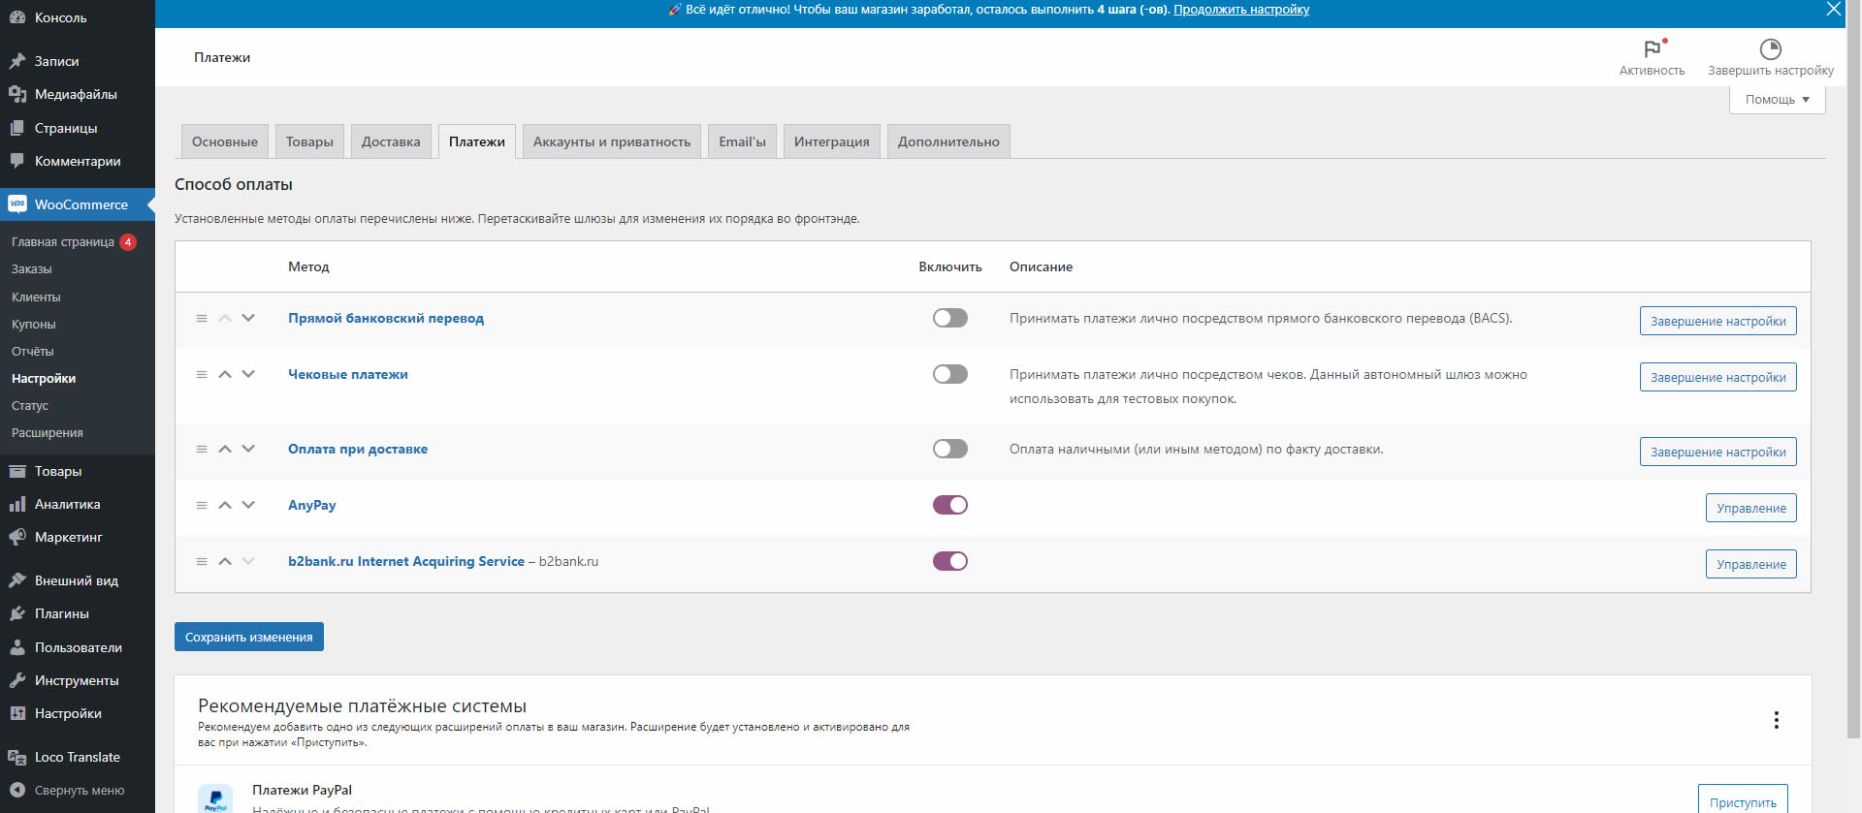The image size is (1862, 813).
Task: Open three-dot menu for recommended payment systems
Action: point(1776,720)
